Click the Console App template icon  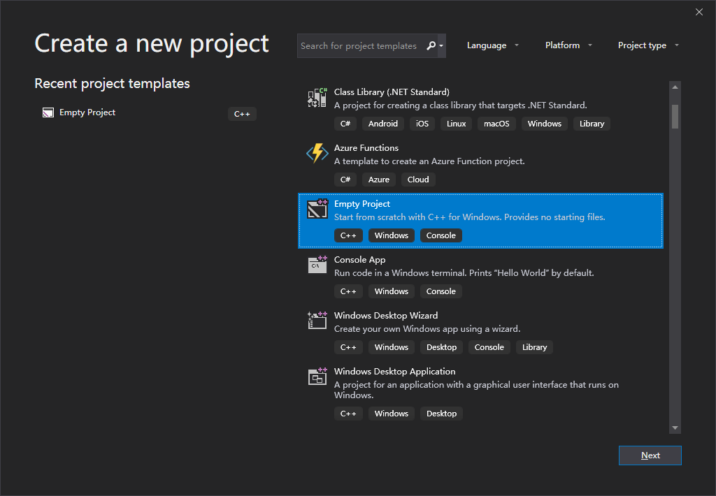[317, 265]
